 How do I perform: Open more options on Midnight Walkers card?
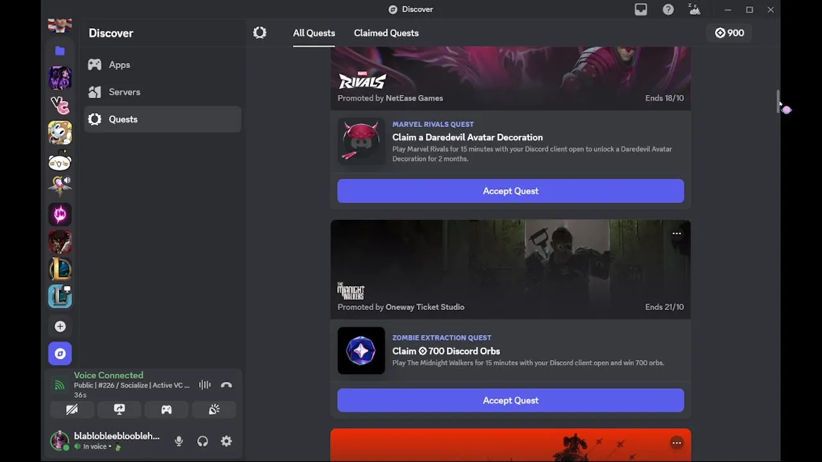point(676,234)
